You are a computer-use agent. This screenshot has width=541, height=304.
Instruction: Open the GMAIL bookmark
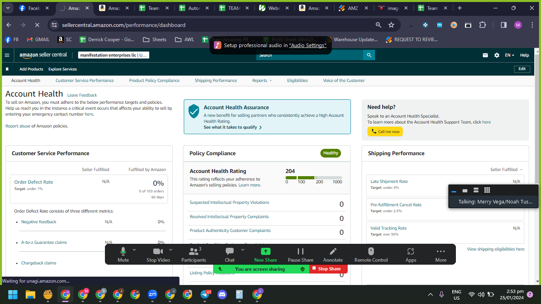(38, 40)
